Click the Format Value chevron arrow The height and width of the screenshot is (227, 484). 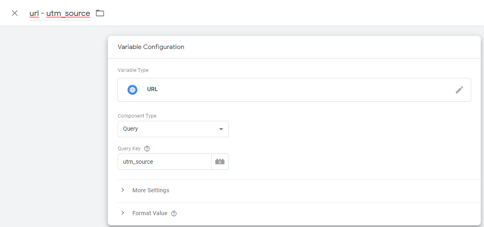123,213
